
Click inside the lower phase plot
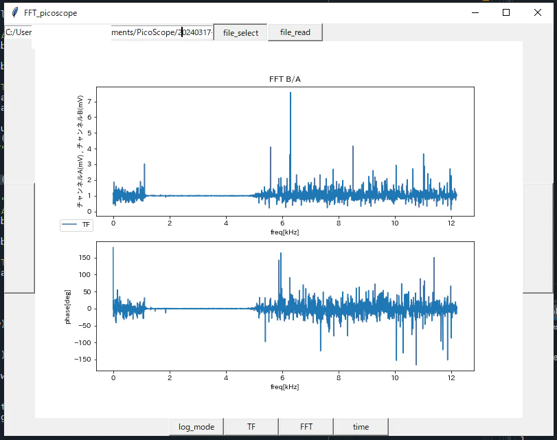point(285,306)
